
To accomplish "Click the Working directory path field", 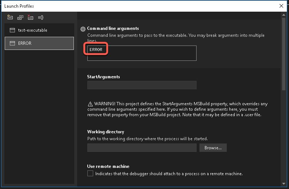I will coord(142,148).
